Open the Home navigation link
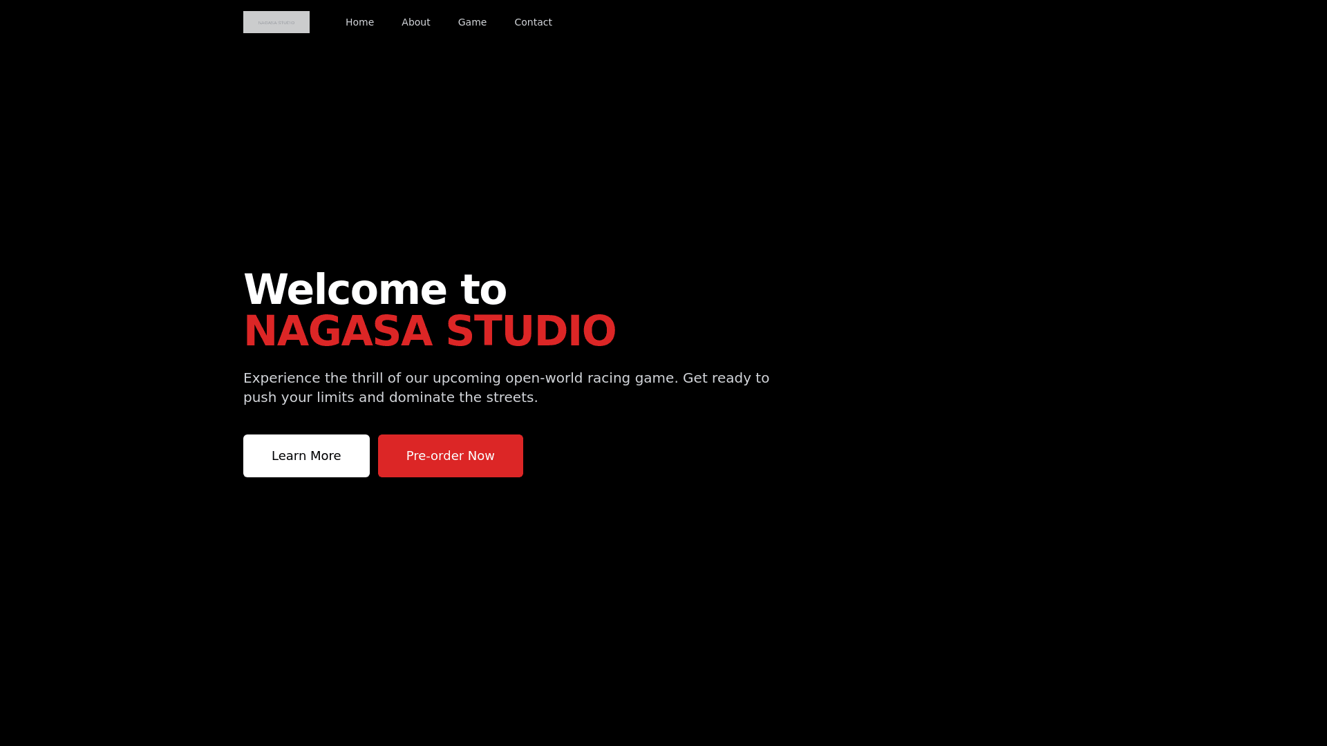The image size is (1327, 746). click(359, 22)
